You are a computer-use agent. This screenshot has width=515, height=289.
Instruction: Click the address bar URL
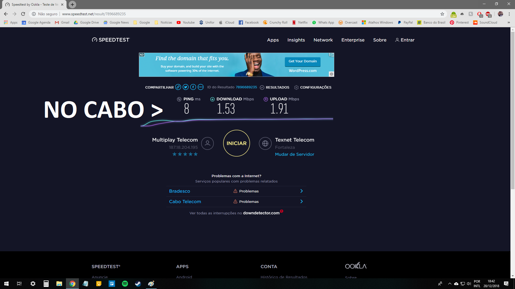pos(94,14)
